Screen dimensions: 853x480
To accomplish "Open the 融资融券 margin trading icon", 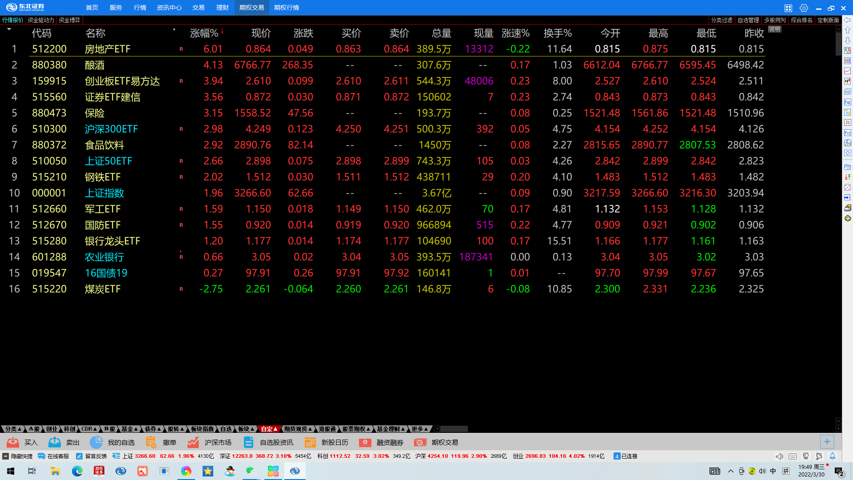I will 365,442.
